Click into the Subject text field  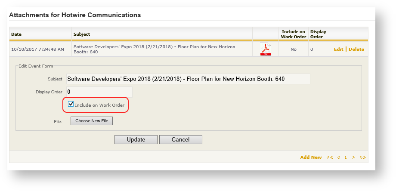coord(188,79)
